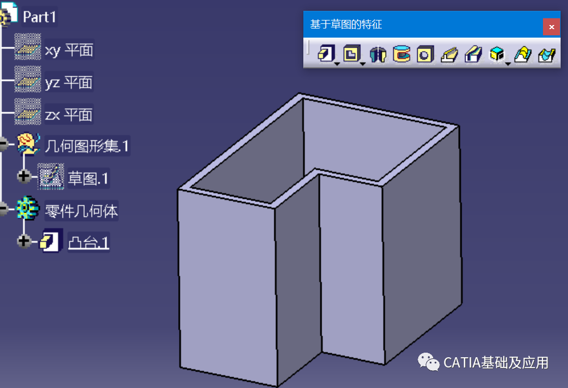Select the Part1 root node label
568x388 pixels.
(39, 17)
